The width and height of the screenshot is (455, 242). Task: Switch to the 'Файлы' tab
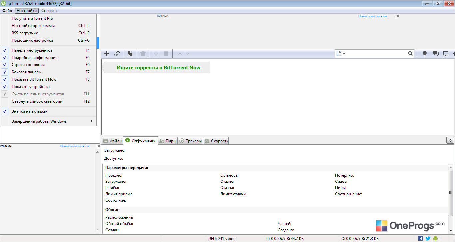113,141
